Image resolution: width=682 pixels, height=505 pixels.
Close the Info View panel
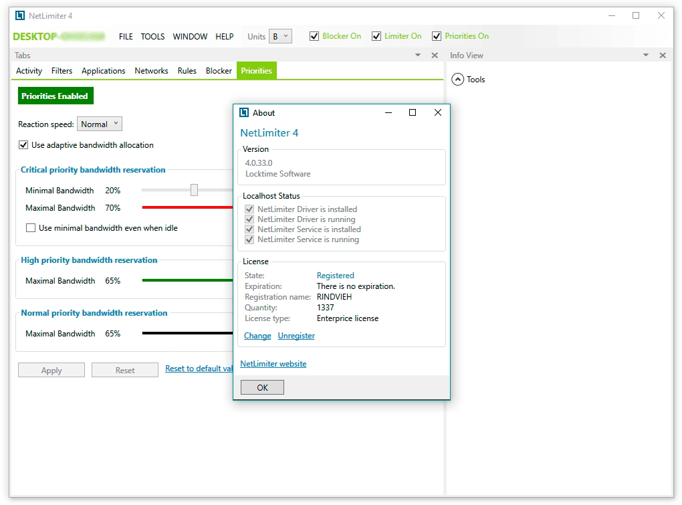(663, 56)
